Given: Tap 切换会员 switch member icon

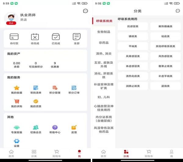Looking at the screenshot, I should [x=36, y=127].
